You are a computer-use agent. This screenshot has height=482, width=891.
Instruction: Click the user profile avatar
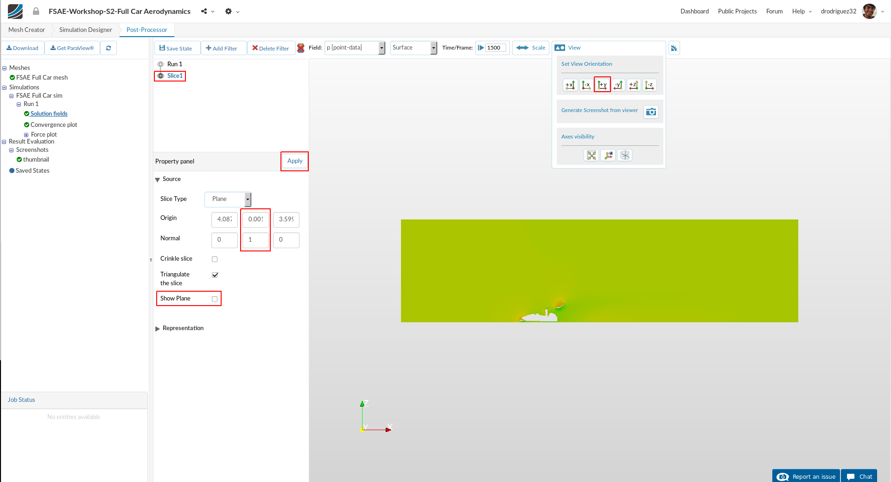click(869, 11)
